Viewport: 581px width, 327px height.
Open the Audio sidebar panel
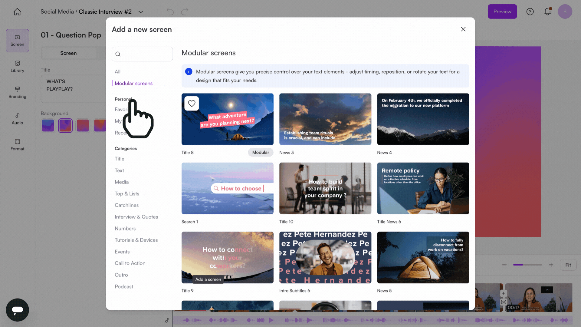17,118
